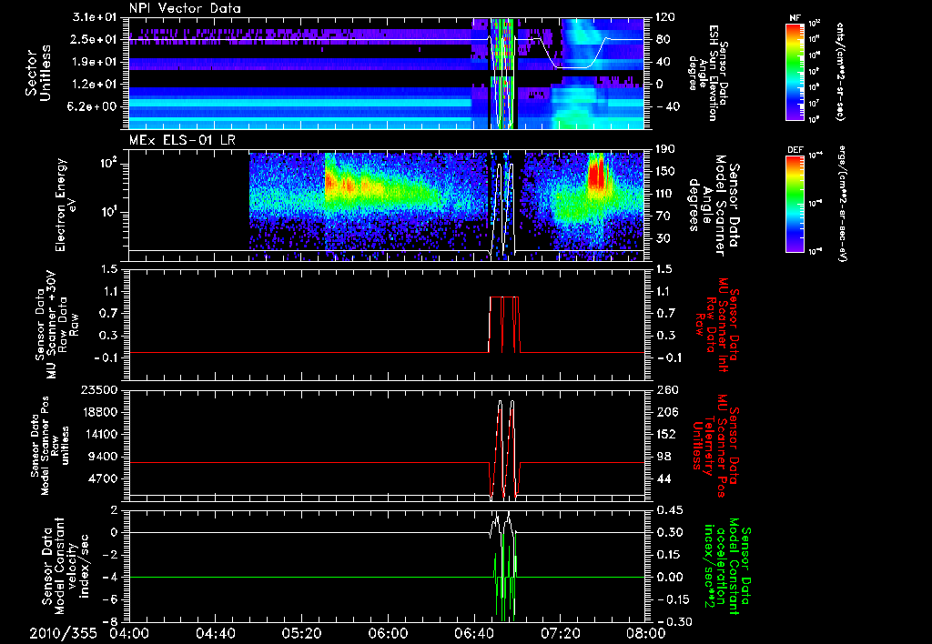Click the 0.45 acceleration axis tick label
The width and height of the screenshot is (932, 644).
point(669,510)
